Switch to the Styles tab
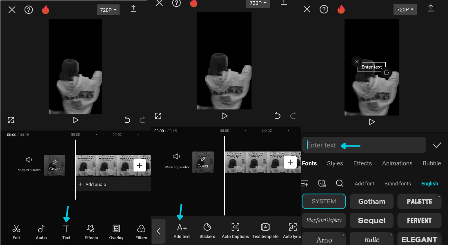The width and height of the screenshot is (449, 245). tap(335, 163)
